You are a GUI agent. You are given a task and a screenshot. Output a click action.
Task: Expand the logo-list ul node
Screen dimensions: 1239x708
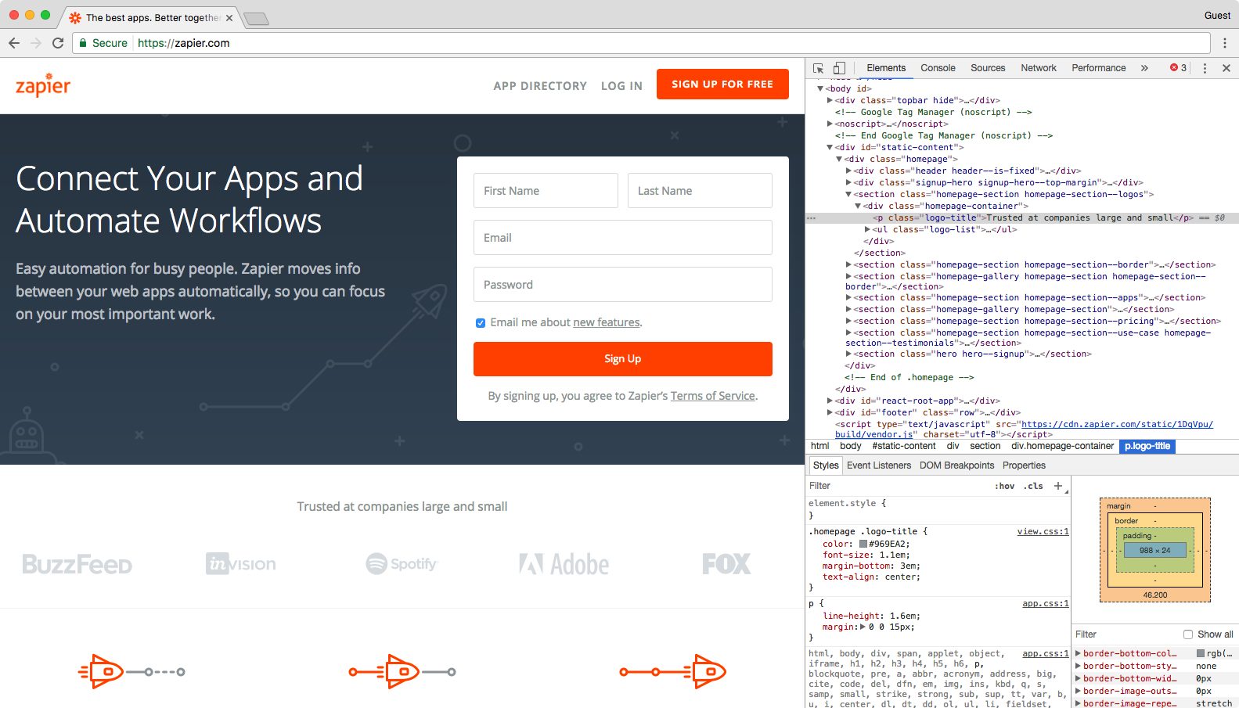[867, 230]
